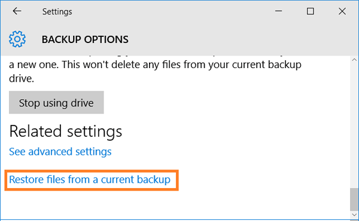359x221 pixels.
Task: Click the Settings title text
Action: [57, 11]
